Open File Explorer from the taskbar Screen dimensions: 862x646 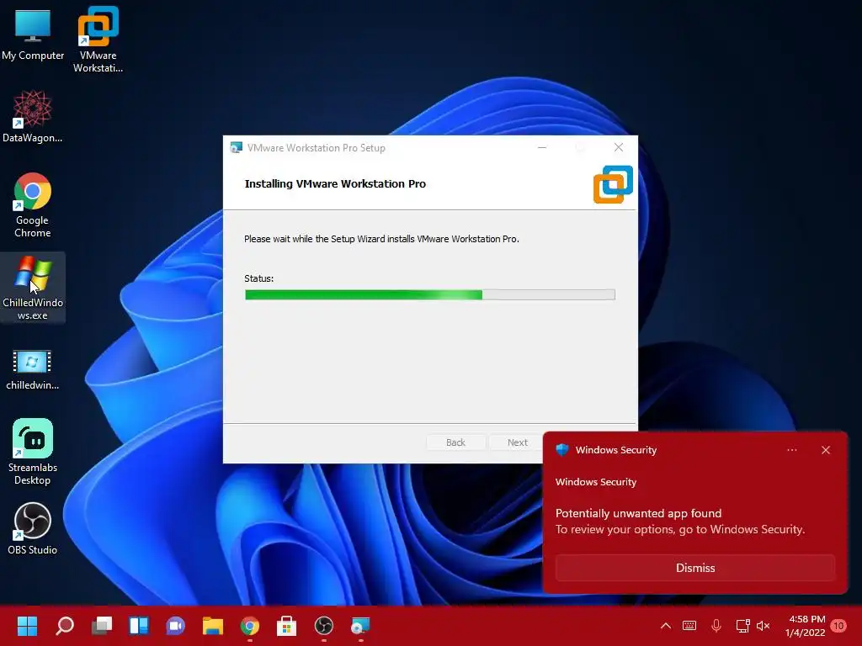213,626
